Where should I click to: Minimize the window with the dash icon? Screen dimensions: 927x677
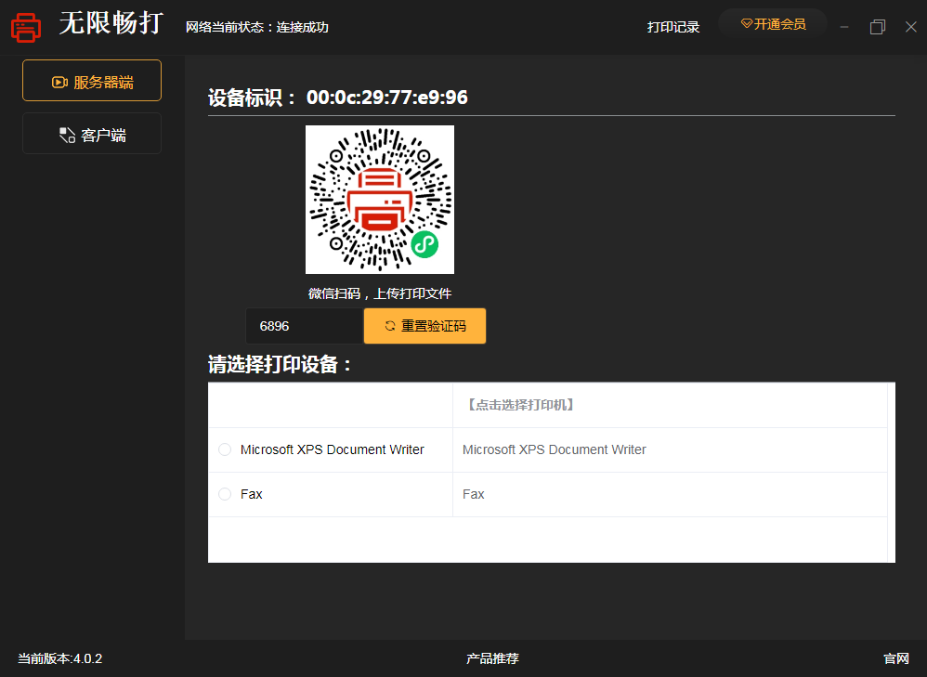point(843,27)
